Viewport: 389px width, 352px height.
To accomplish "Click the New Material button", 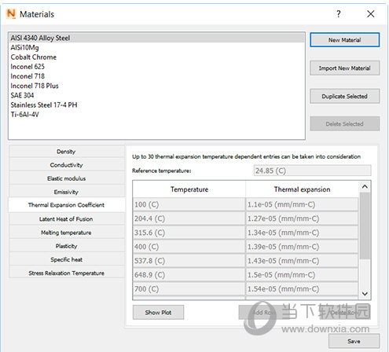I will pyautogui.click(x=345, y=40).
